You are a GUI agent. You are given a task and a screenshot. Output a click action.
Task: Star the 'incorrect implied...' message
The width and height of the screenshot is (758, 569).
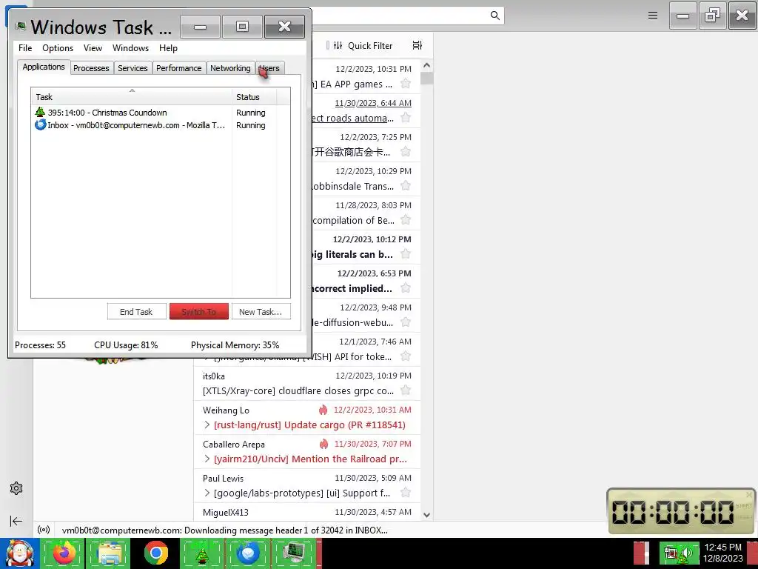coord(406,288)
